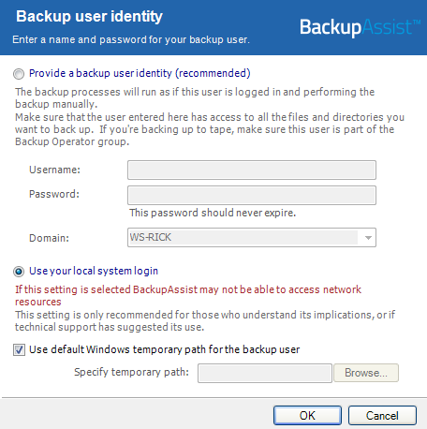Click the BackupAssist logo in the header
Image resolution: width=427 pixels, height=429 pixels.
360,27
